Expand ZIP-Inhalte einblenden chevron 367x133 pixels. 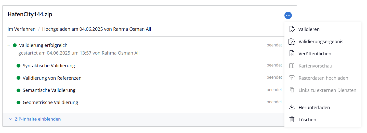click(x=10, y=119)
